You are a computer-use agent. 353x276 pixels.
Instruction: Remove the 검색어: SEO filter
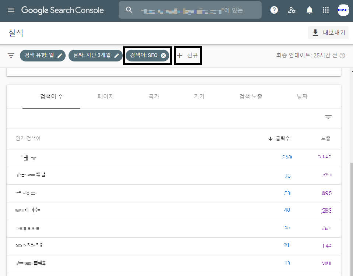click(164, 56)
